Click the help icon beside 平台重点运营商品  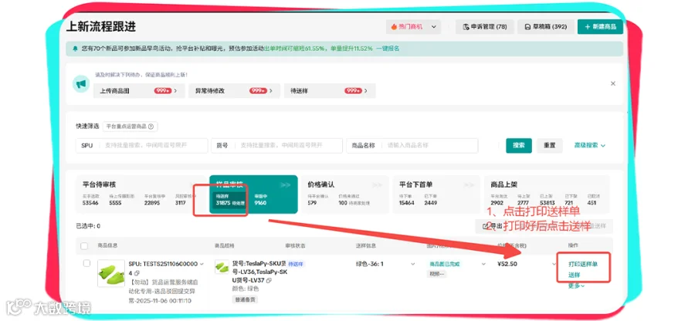(x=151, y=127)
